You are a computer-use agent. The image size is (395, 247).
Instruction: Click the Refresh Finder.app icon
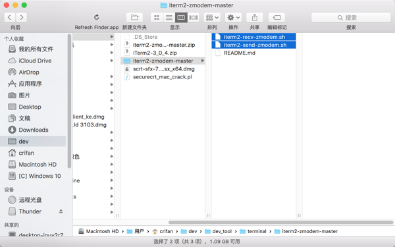(97, 17)
